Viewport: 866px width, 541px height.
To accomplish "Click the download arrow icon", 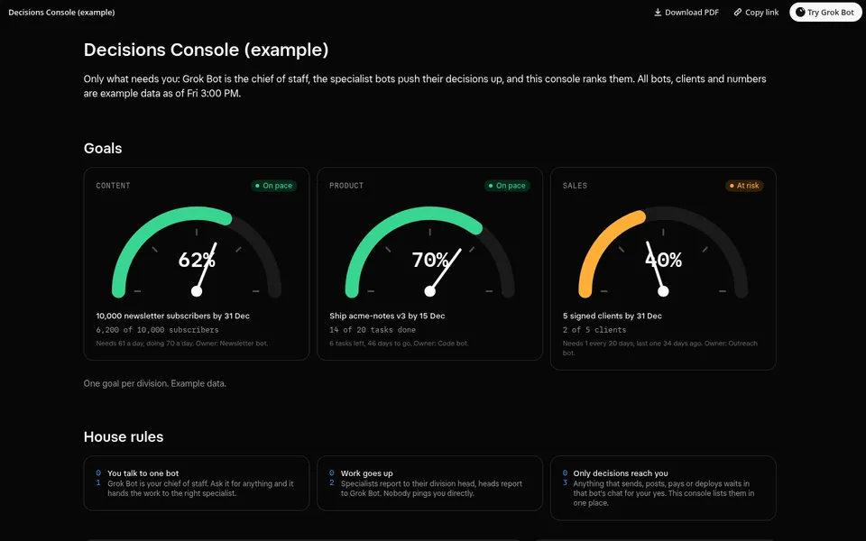I will (658, 12).
